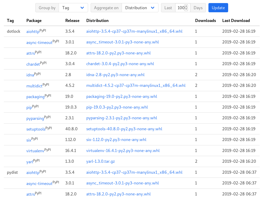Screen dimensions: 264x199
Task: Open the setuptools package link
Action: click(36, 129)
